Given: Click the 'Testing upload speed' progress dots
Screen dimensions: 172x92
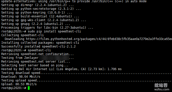Looking at the screenshot, I should [104, 81].
